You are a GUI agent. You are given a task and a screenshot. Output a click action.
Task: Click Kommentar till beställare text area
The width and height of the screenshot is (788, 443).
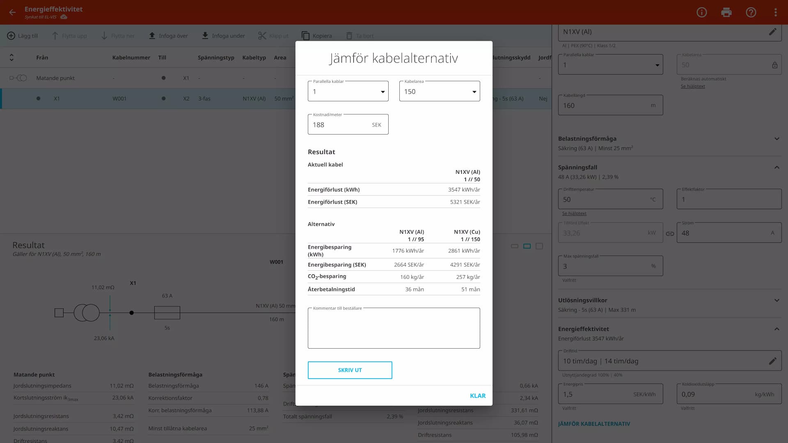[394, 328]
